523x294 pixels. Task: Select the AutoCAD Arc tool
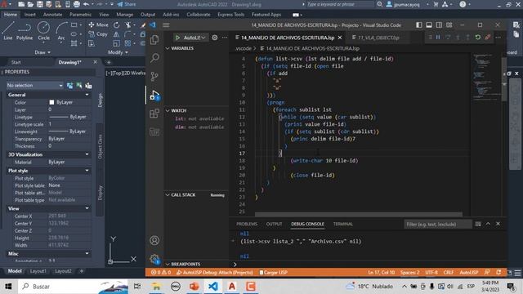pyautogui.click(x=61, y=31)
